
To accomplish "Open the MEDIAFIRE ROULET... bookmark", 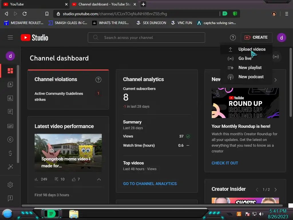I will (24, 23).
